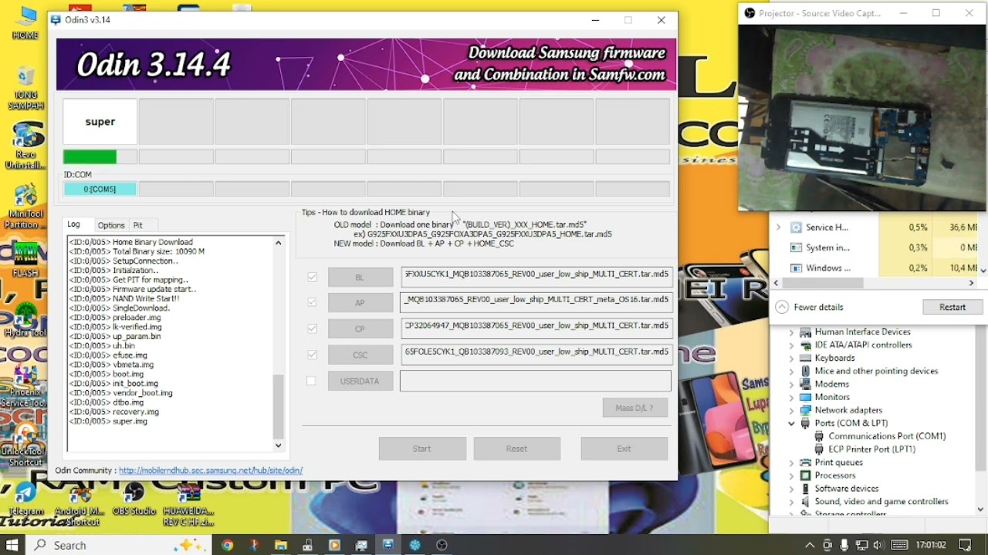This screenshot has width=988, height=555.
Task: Expand Human Interface Devices node
Action: tap(791, 332)
